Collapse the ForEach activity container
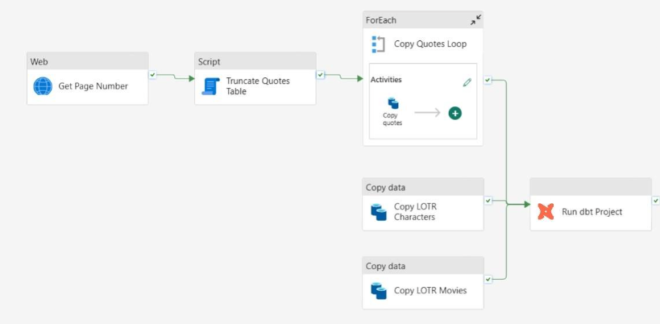Image resolution: width=660 pixels, height=324 pixels. point(475,19)
